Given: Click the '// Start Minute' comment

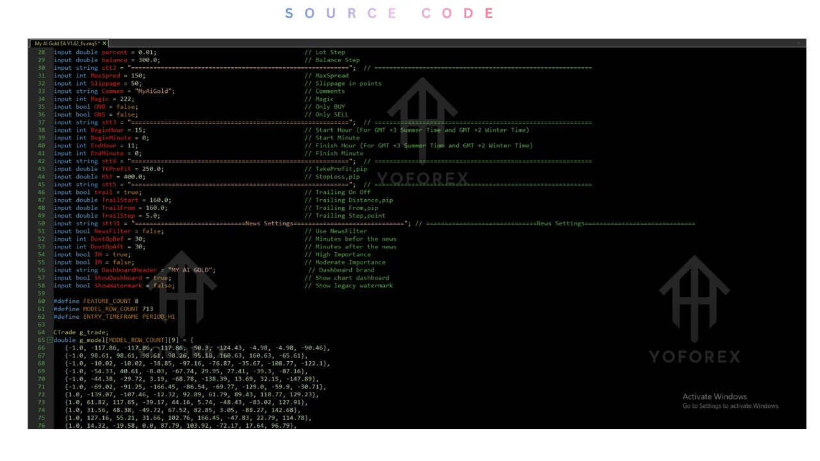Looking at the screenshot, I should [x=332, y=138].
